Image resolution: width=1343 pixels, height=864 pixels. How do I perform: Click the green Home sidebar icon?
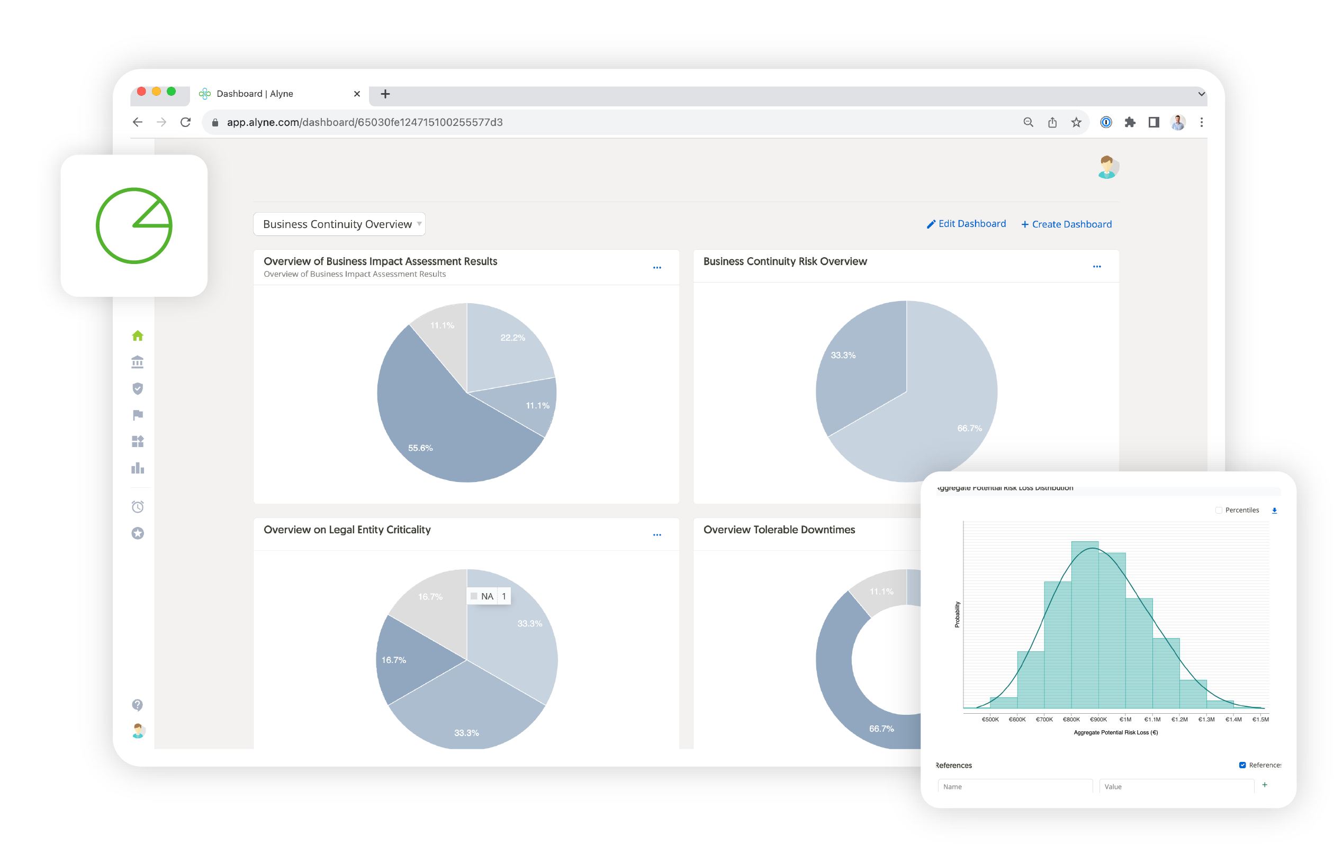[x=138, y=335]
